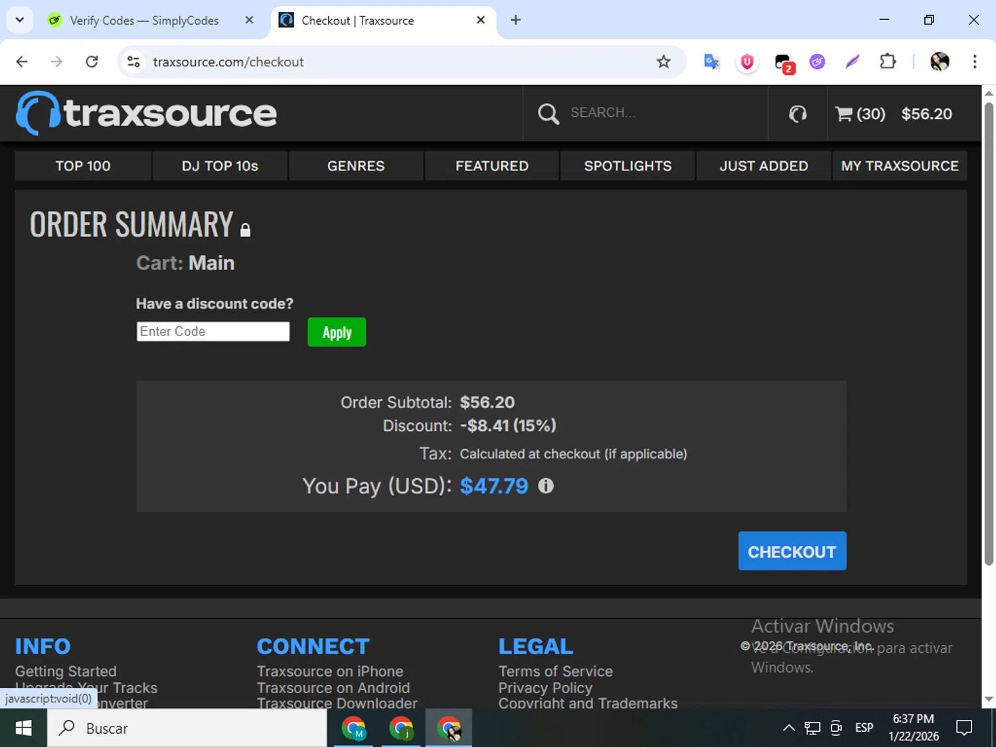Open MY TRAXSOURCE menu
Viewport: 996px width, 747px height.
click(x=900, y=166)
